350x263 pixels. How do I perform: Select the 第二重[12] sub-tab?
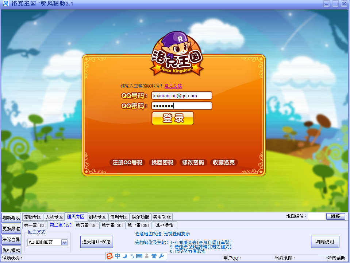click(x=61, y=225)
